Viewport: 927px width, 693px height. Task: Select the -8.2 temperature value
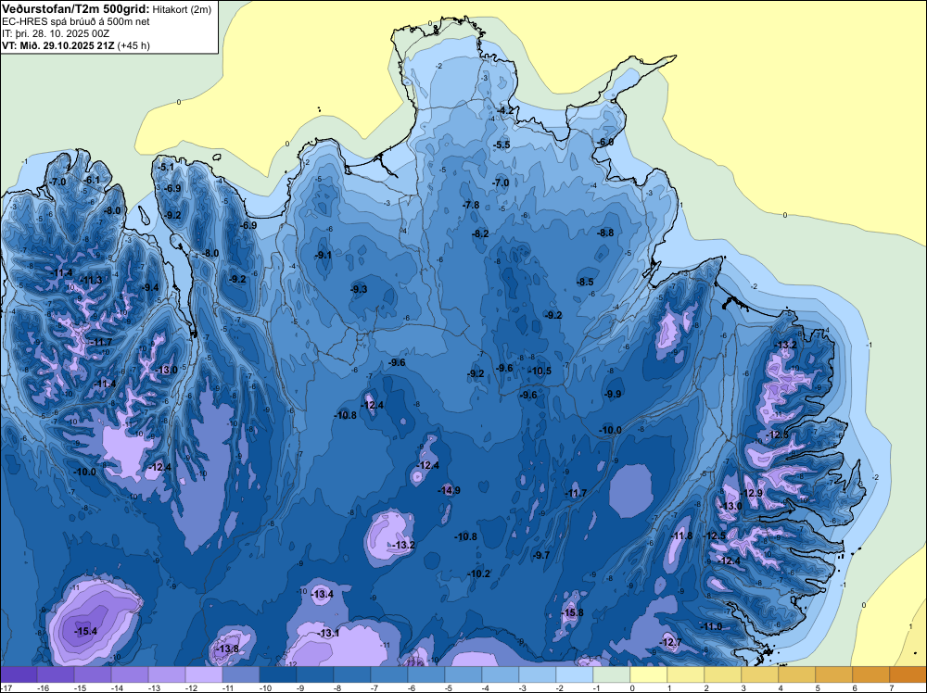click(480, 234)
